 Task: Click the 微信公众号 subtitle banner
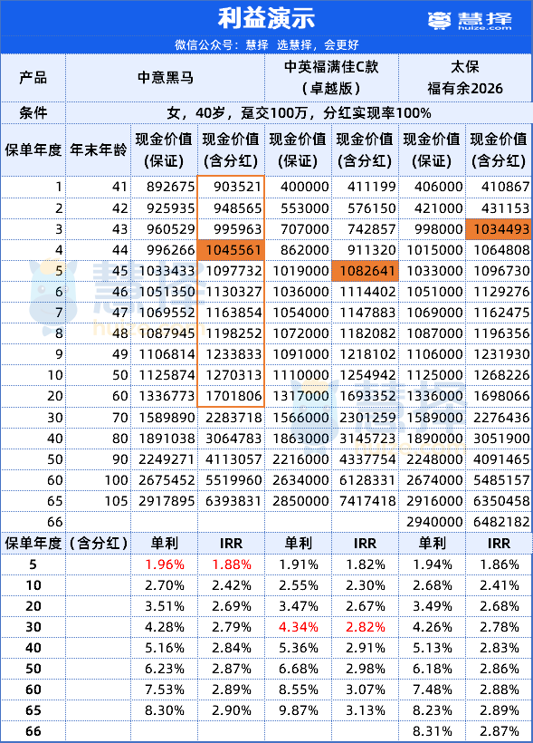(266, 45)
